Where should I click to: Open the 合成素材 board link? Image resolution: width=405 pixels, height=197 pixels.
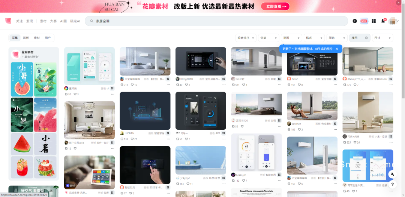tap(326, 124)
